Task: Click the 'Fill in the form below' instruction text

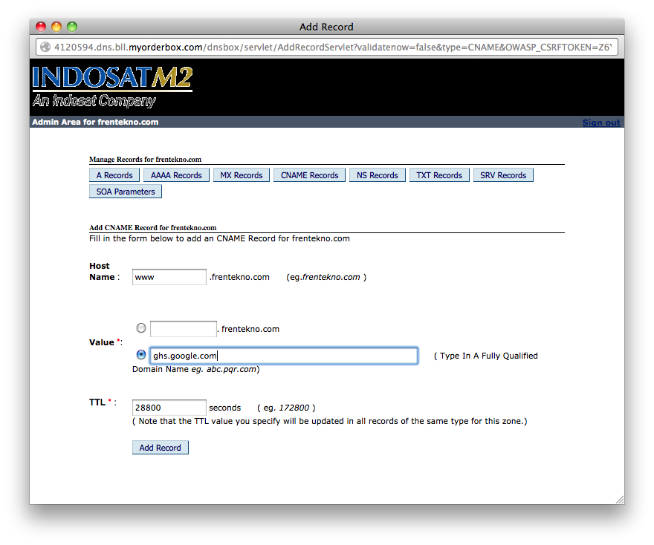Action: (219, 238)
